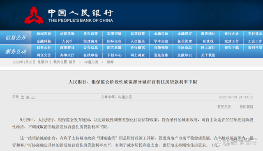Set font size to 中
This screenshot has width=263, height=151.
(x=28, y=97)
